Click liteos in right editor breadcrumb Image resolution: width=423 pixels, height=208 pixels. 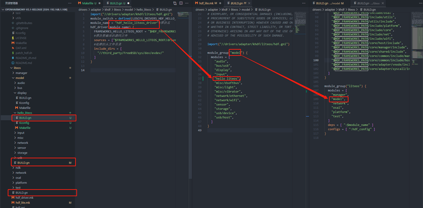point(351,9)
